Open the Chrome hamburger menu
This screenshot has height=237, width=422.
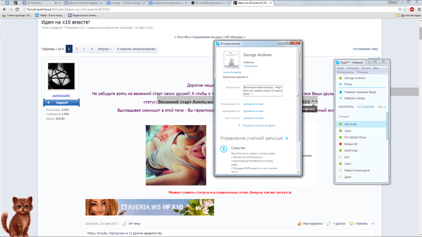(x=419, y=9)
